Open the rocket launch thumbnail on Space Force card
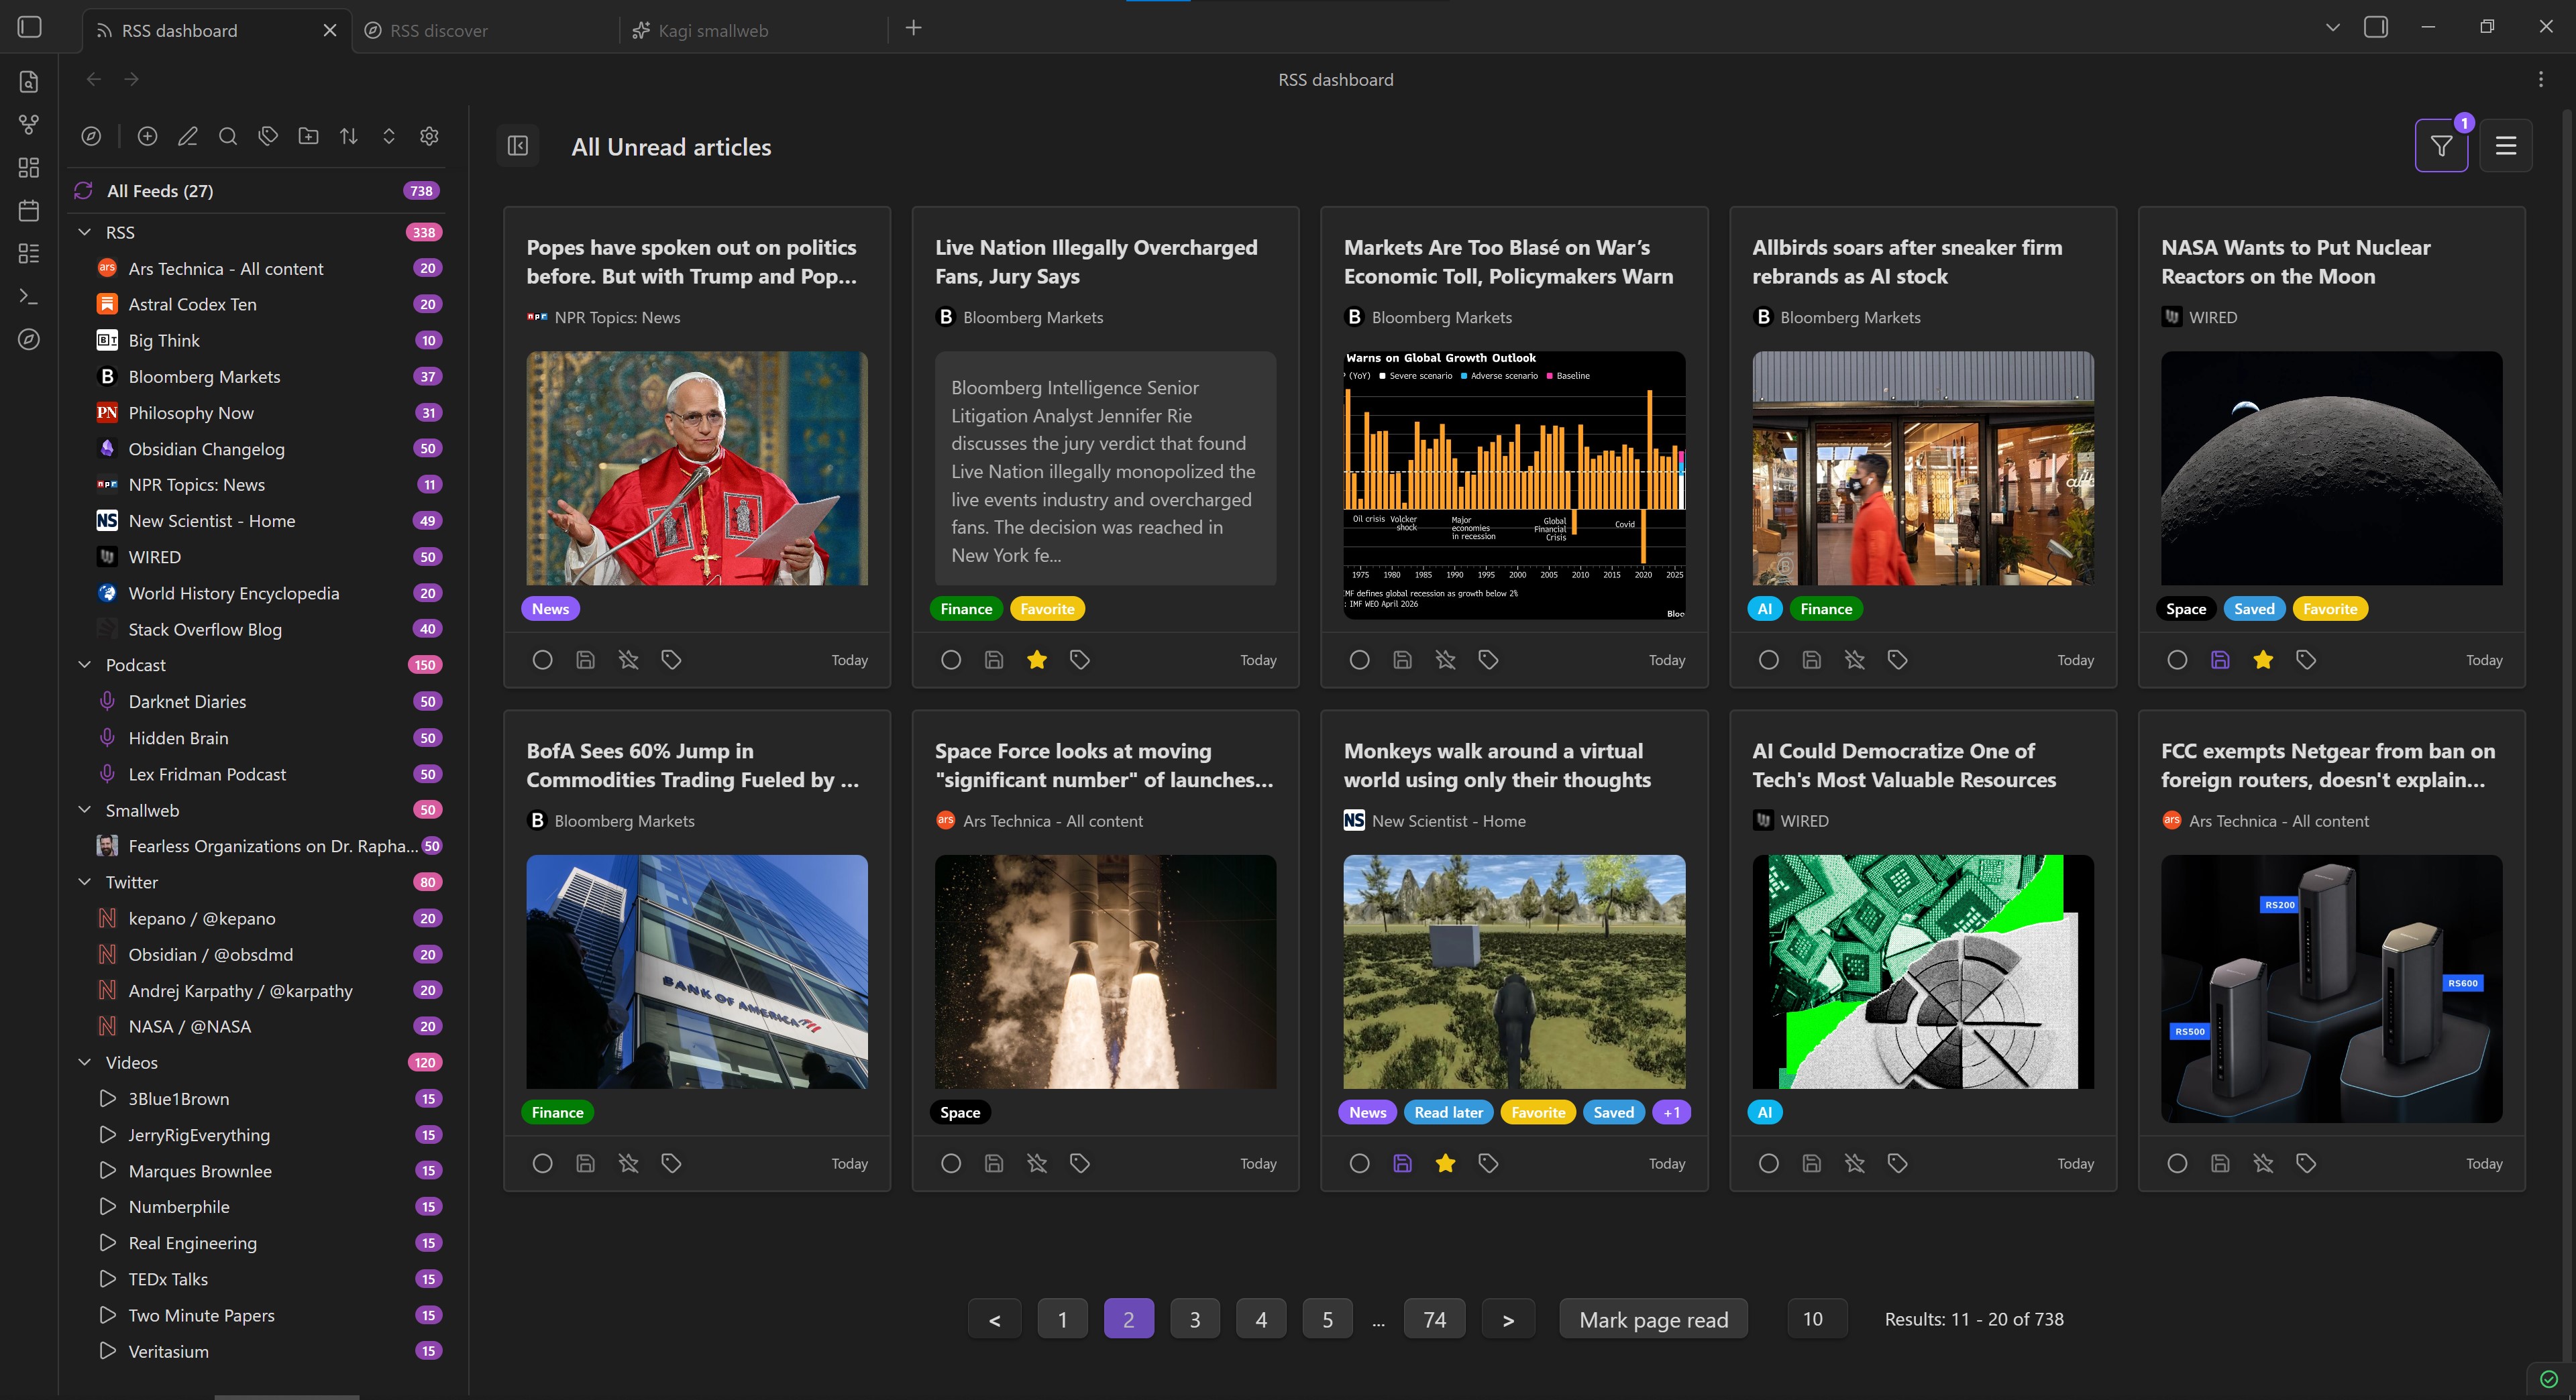Image resolution: width=2576 pixels, height=1400 pixels. (x=1105, y=972)
